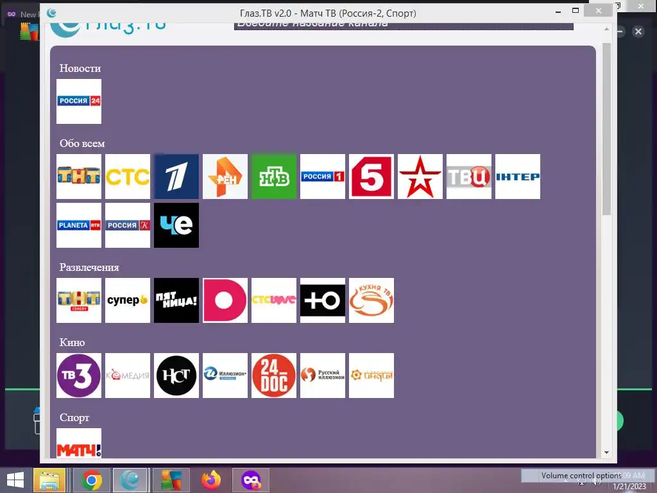Switch to Глаз.ТВ taskbar button

point(130,480)
